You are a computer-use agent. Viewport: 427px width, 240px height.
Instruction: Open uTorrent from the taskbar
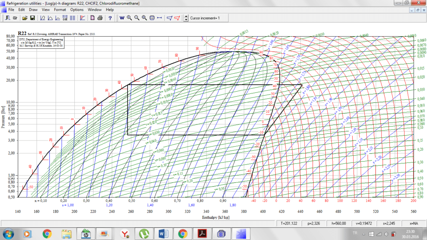tap(144, 234)
